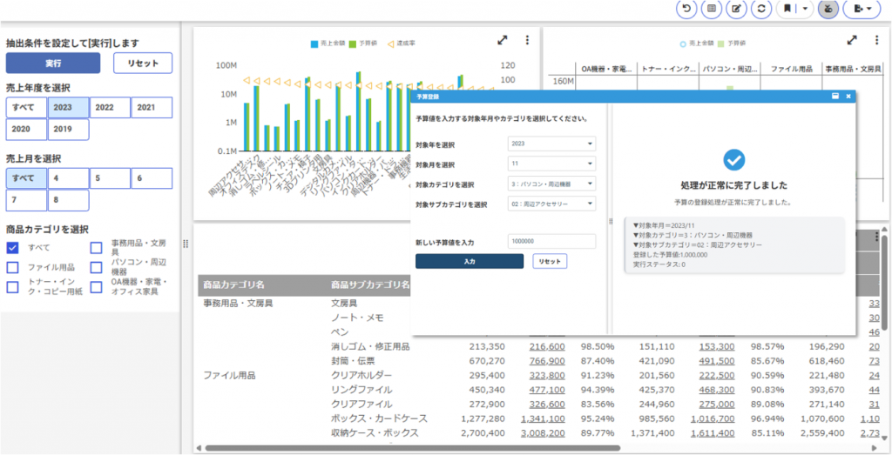Viewport: 892px width, 455px height.
Task: Open the three-dot menu on the right chart
Action: click(876, 40)
